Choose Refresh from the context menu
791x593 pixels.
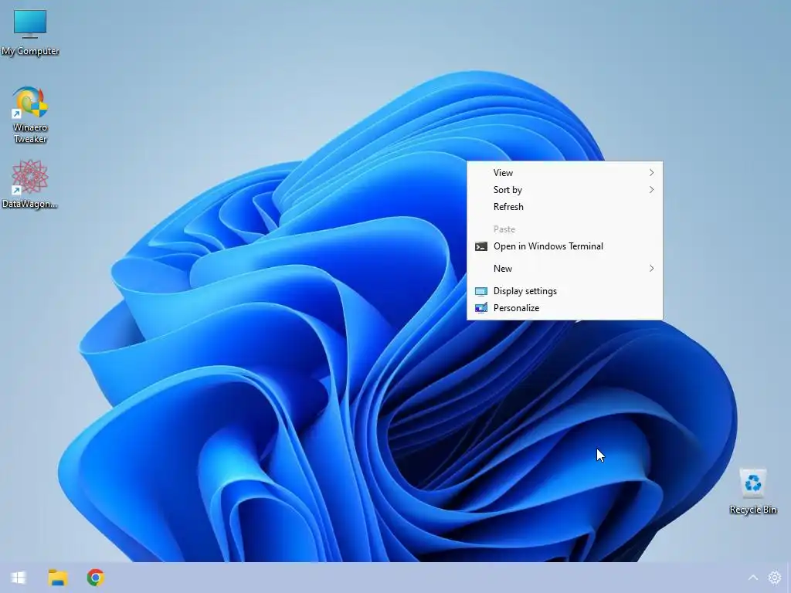565,207
